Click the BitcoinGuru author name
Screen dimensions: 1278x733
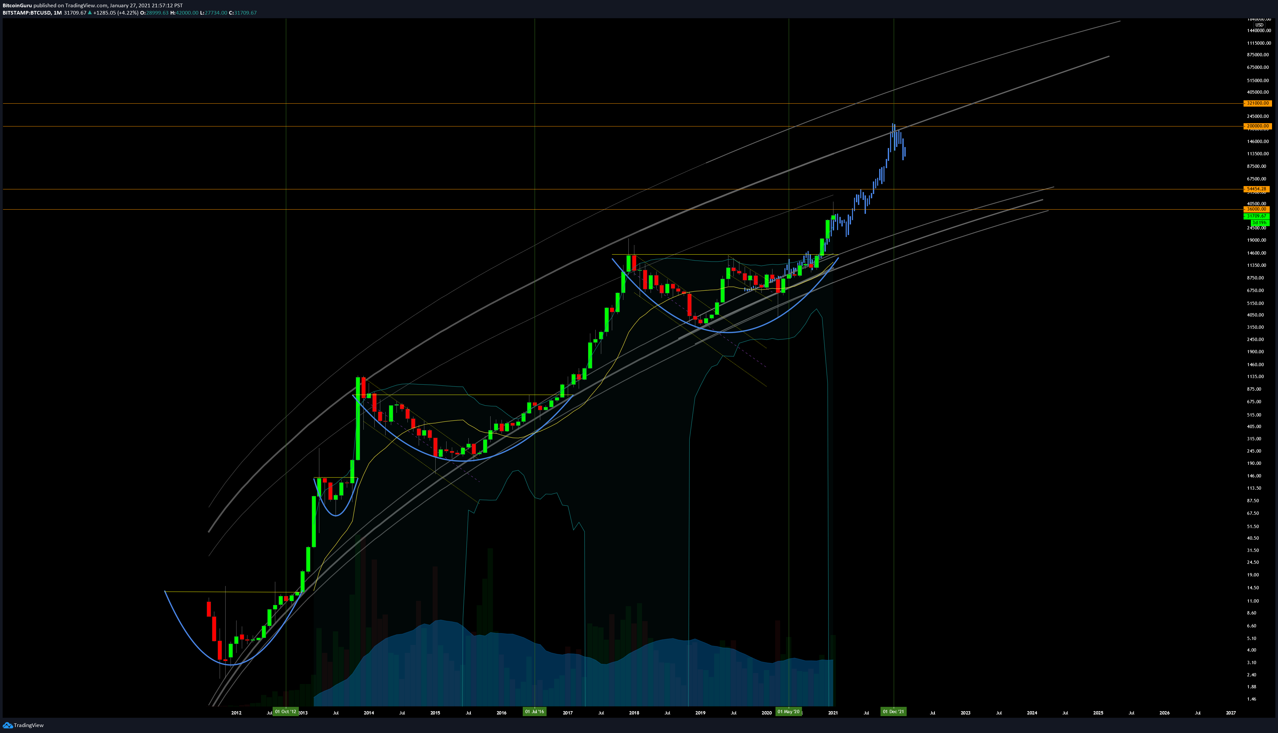tap(17, 6)
